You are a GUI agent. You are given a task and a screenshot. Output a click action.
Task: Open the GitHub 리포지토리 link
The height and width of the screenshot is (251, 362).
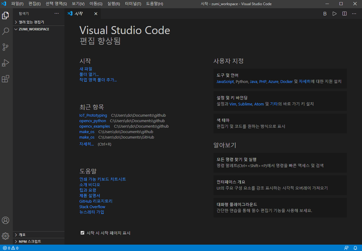click(96, 201)
